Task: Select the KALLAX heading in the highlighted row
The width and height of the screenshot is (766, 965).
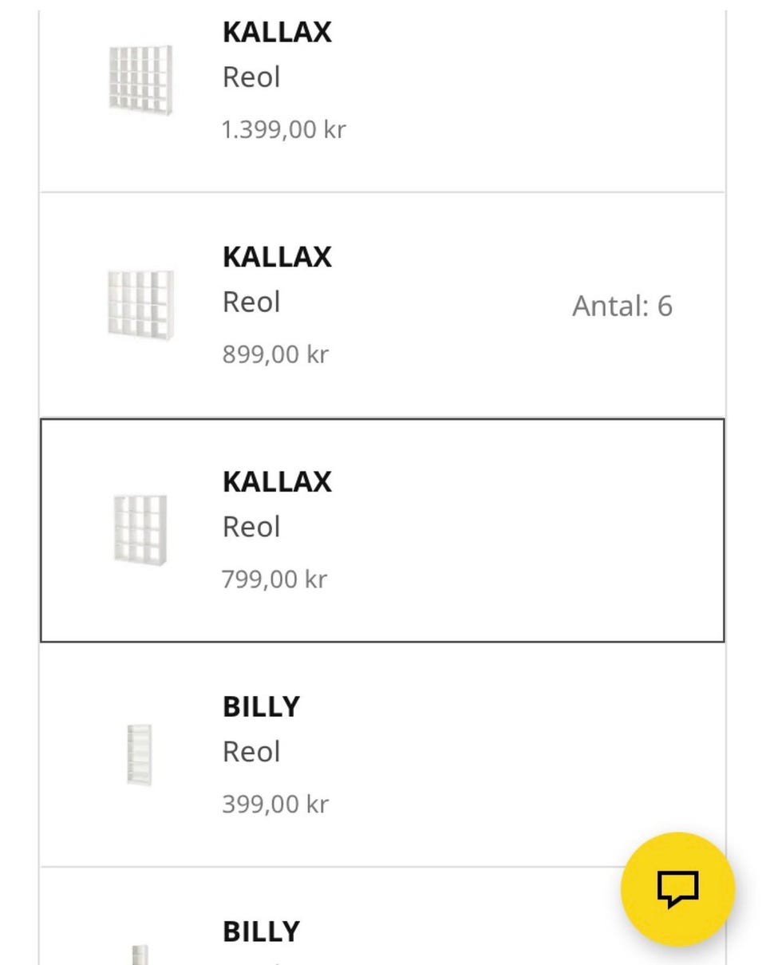Action: point(277,482)
